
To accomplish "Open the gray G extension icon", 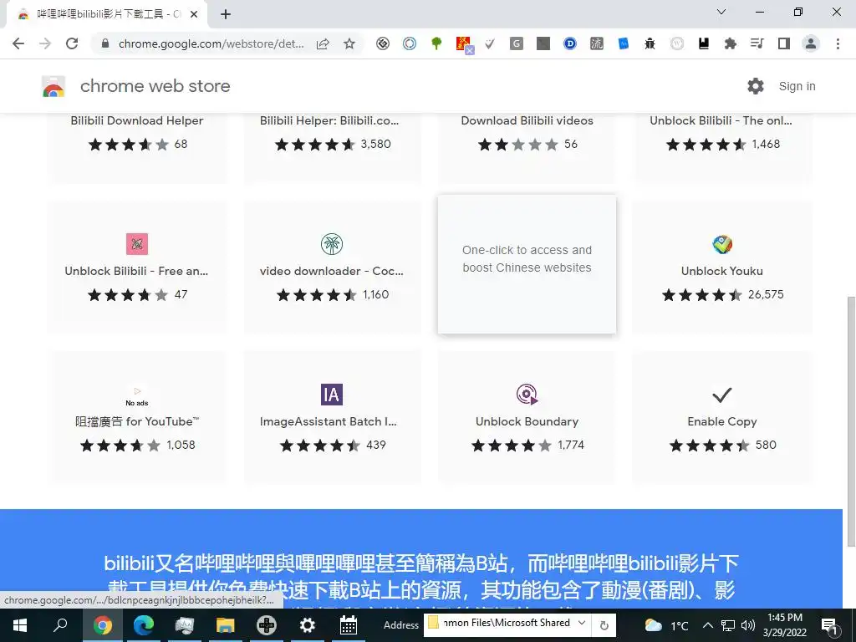I will point(517,43).
